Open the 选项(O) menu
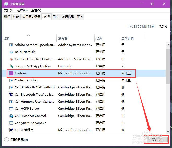 [22, 10]
